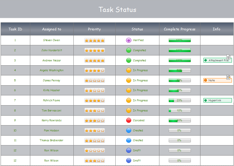Select the name Patrick Favre
Screen dimensions: 234x166
click(52, 100)
